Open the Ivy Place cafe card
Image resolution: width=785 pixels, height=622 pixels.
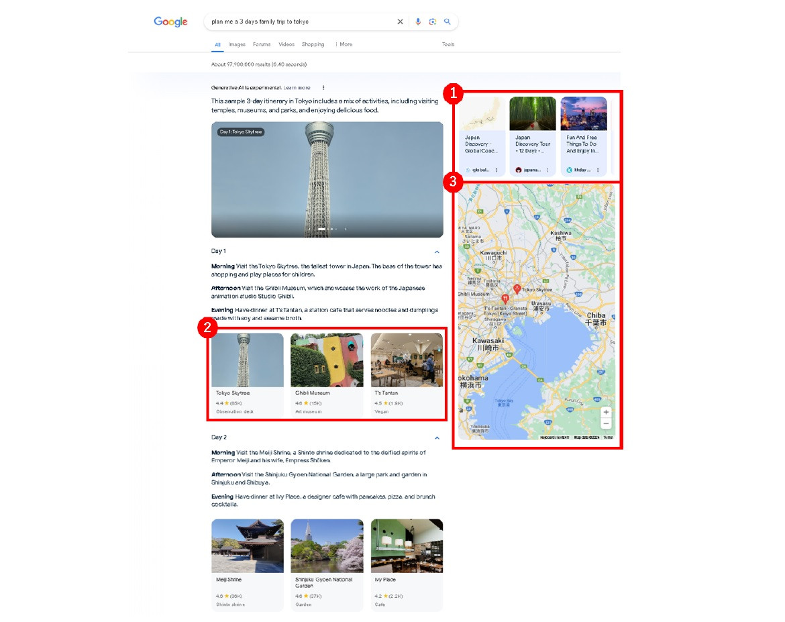(407, 565)
